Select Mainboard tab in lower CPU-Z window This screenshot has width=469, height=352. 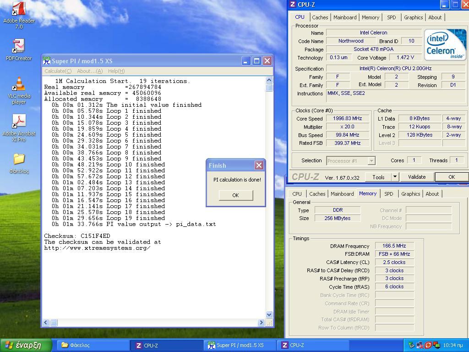tap(342, 194)
